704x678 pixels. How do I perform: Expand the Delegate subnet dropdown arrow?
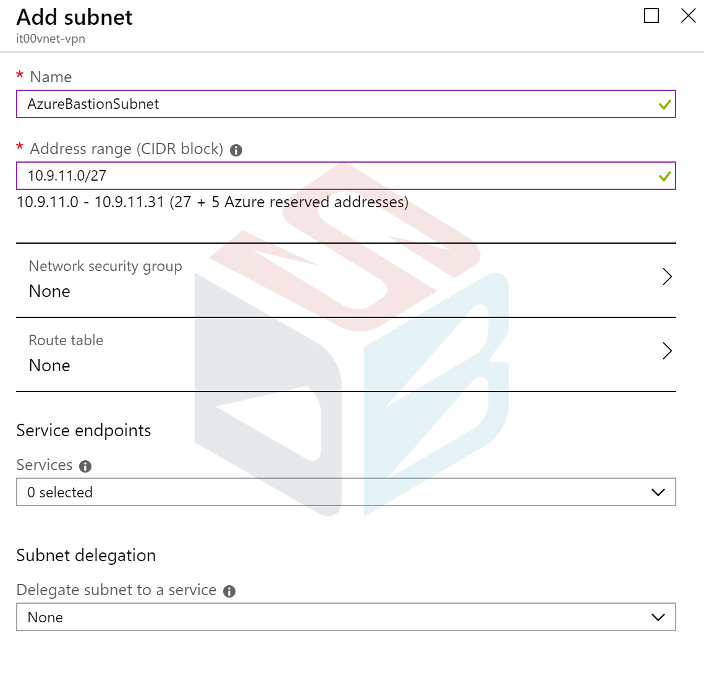(x=658, y=617)
